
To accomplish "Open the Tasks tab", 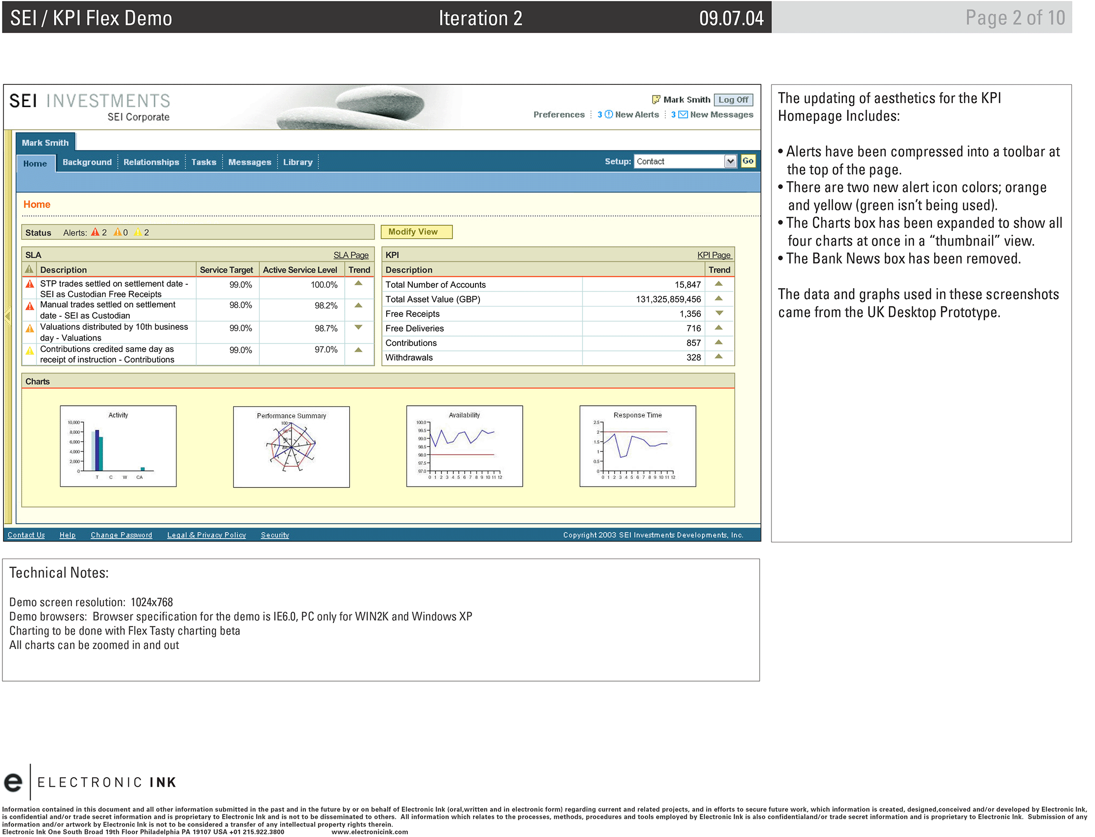I will [x=204, y=162].
